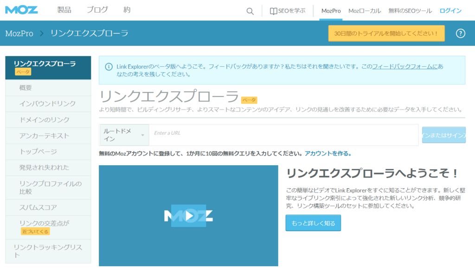Screen dimensions: 475x270
Task: Click the ベータ badge beside page heading
Action: point(249,100)
